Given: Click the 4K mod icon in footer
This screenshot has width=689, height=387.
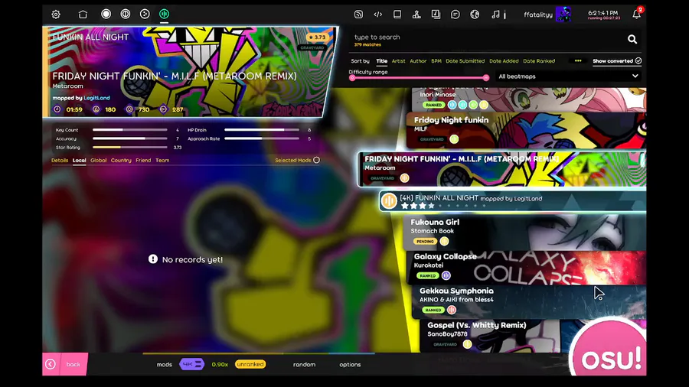Looking at the screenshot, I should click(192, 364).
